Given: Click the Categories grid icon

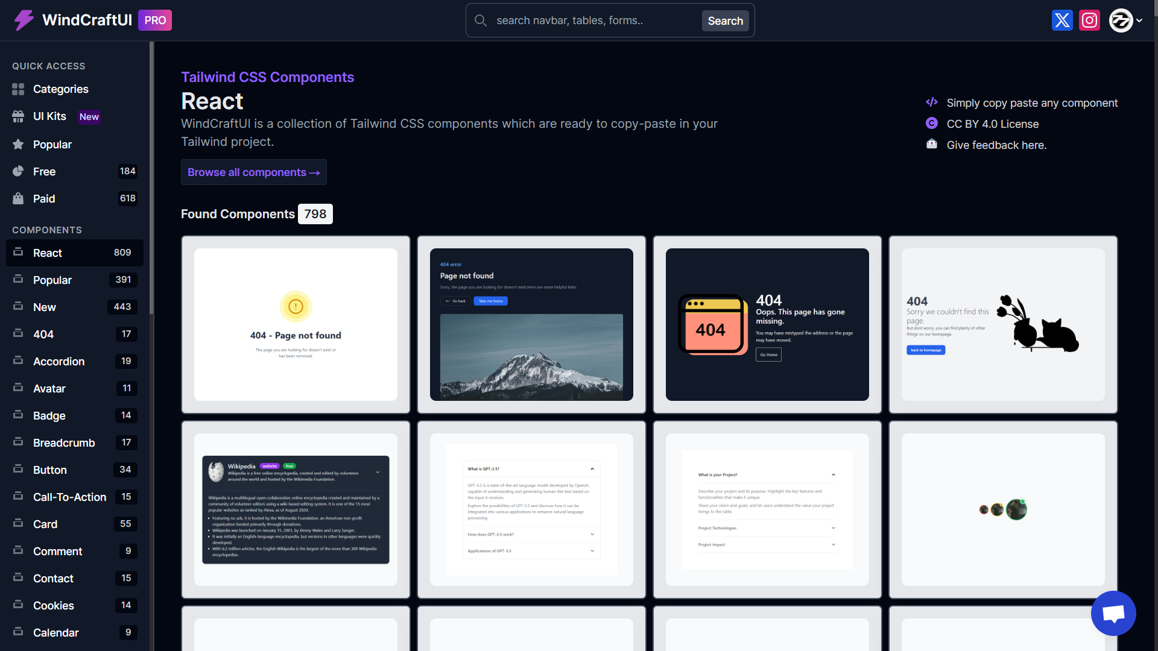Looking at the screenshot, I should (18, 89).
